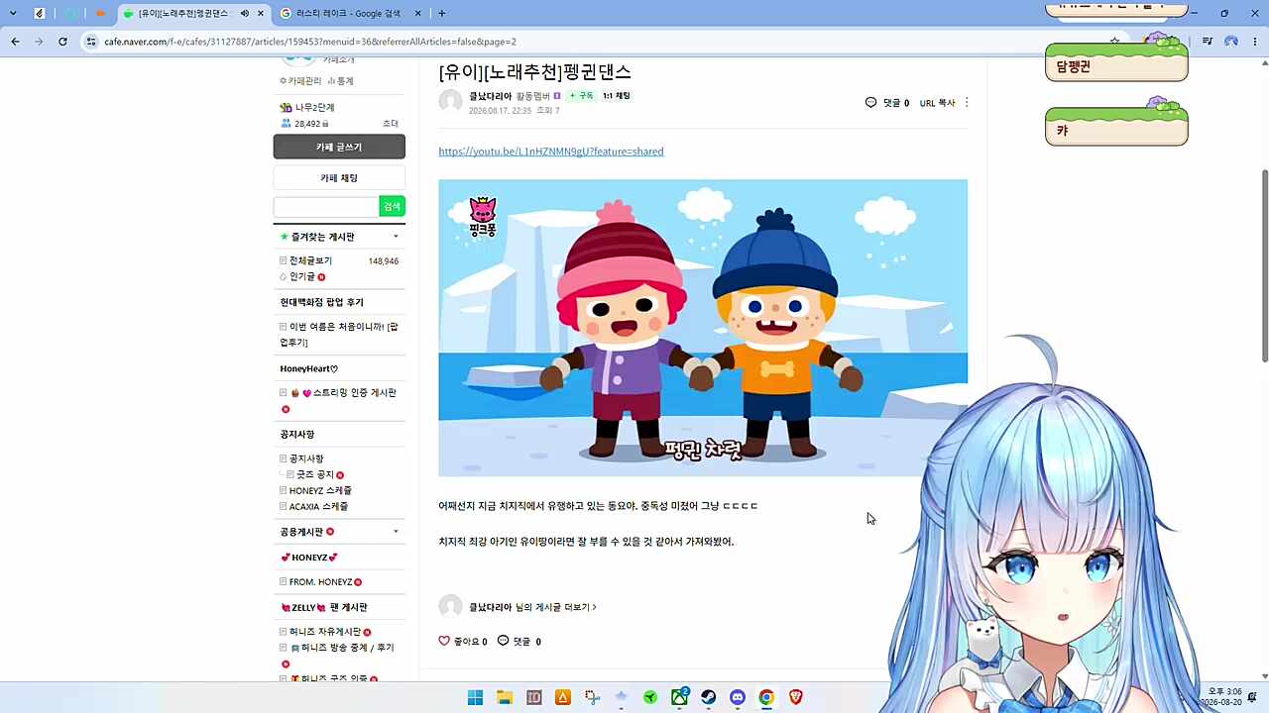Open the Snipping Tool taskbar icon
The width and height of the screenshot is (1269, 713).
(x=592, y=697)
